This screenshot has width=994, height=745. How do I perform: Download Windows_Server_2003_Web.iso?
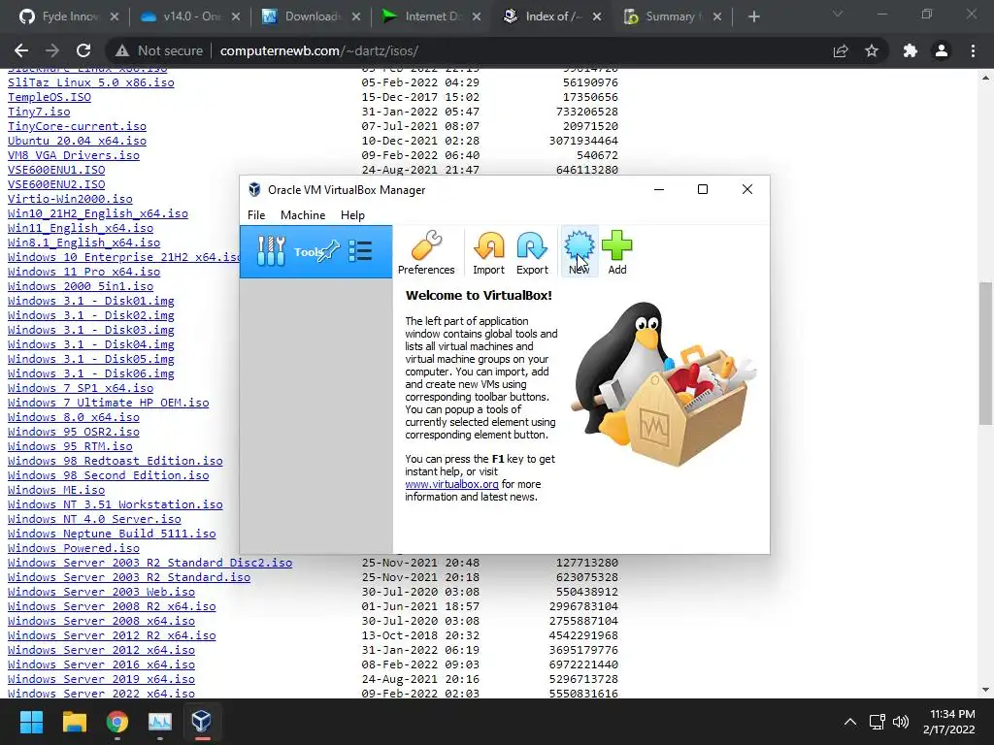(101, 593)
